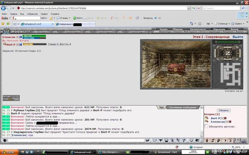Screen dimensions: 249x155
Task: Click the eraser clear-chat icon
Action: (x=155, y=141)
